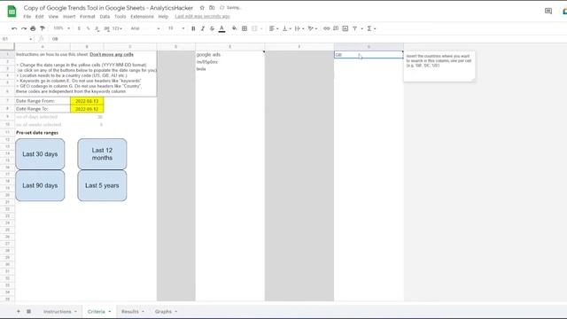The width and height of the screenshot is (567, 319).
Task: Expand the Merge cells dropdown arrow
Action: (x=261, y=28)
